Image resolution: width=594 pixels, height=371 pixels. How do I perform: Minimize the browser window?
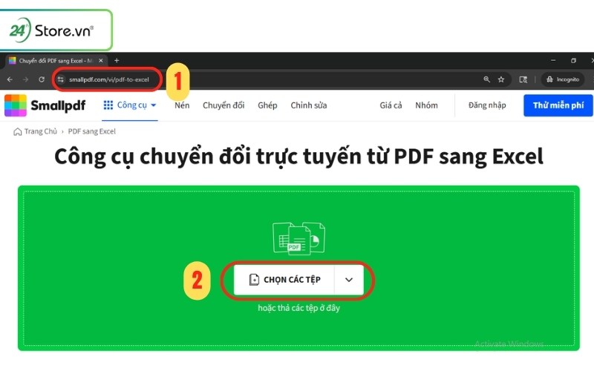click(553, 61)
